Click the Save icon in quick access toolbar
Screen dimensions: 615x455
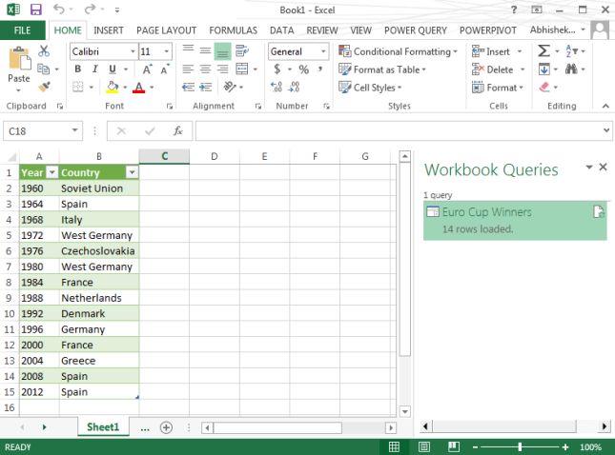click(35, 10)
